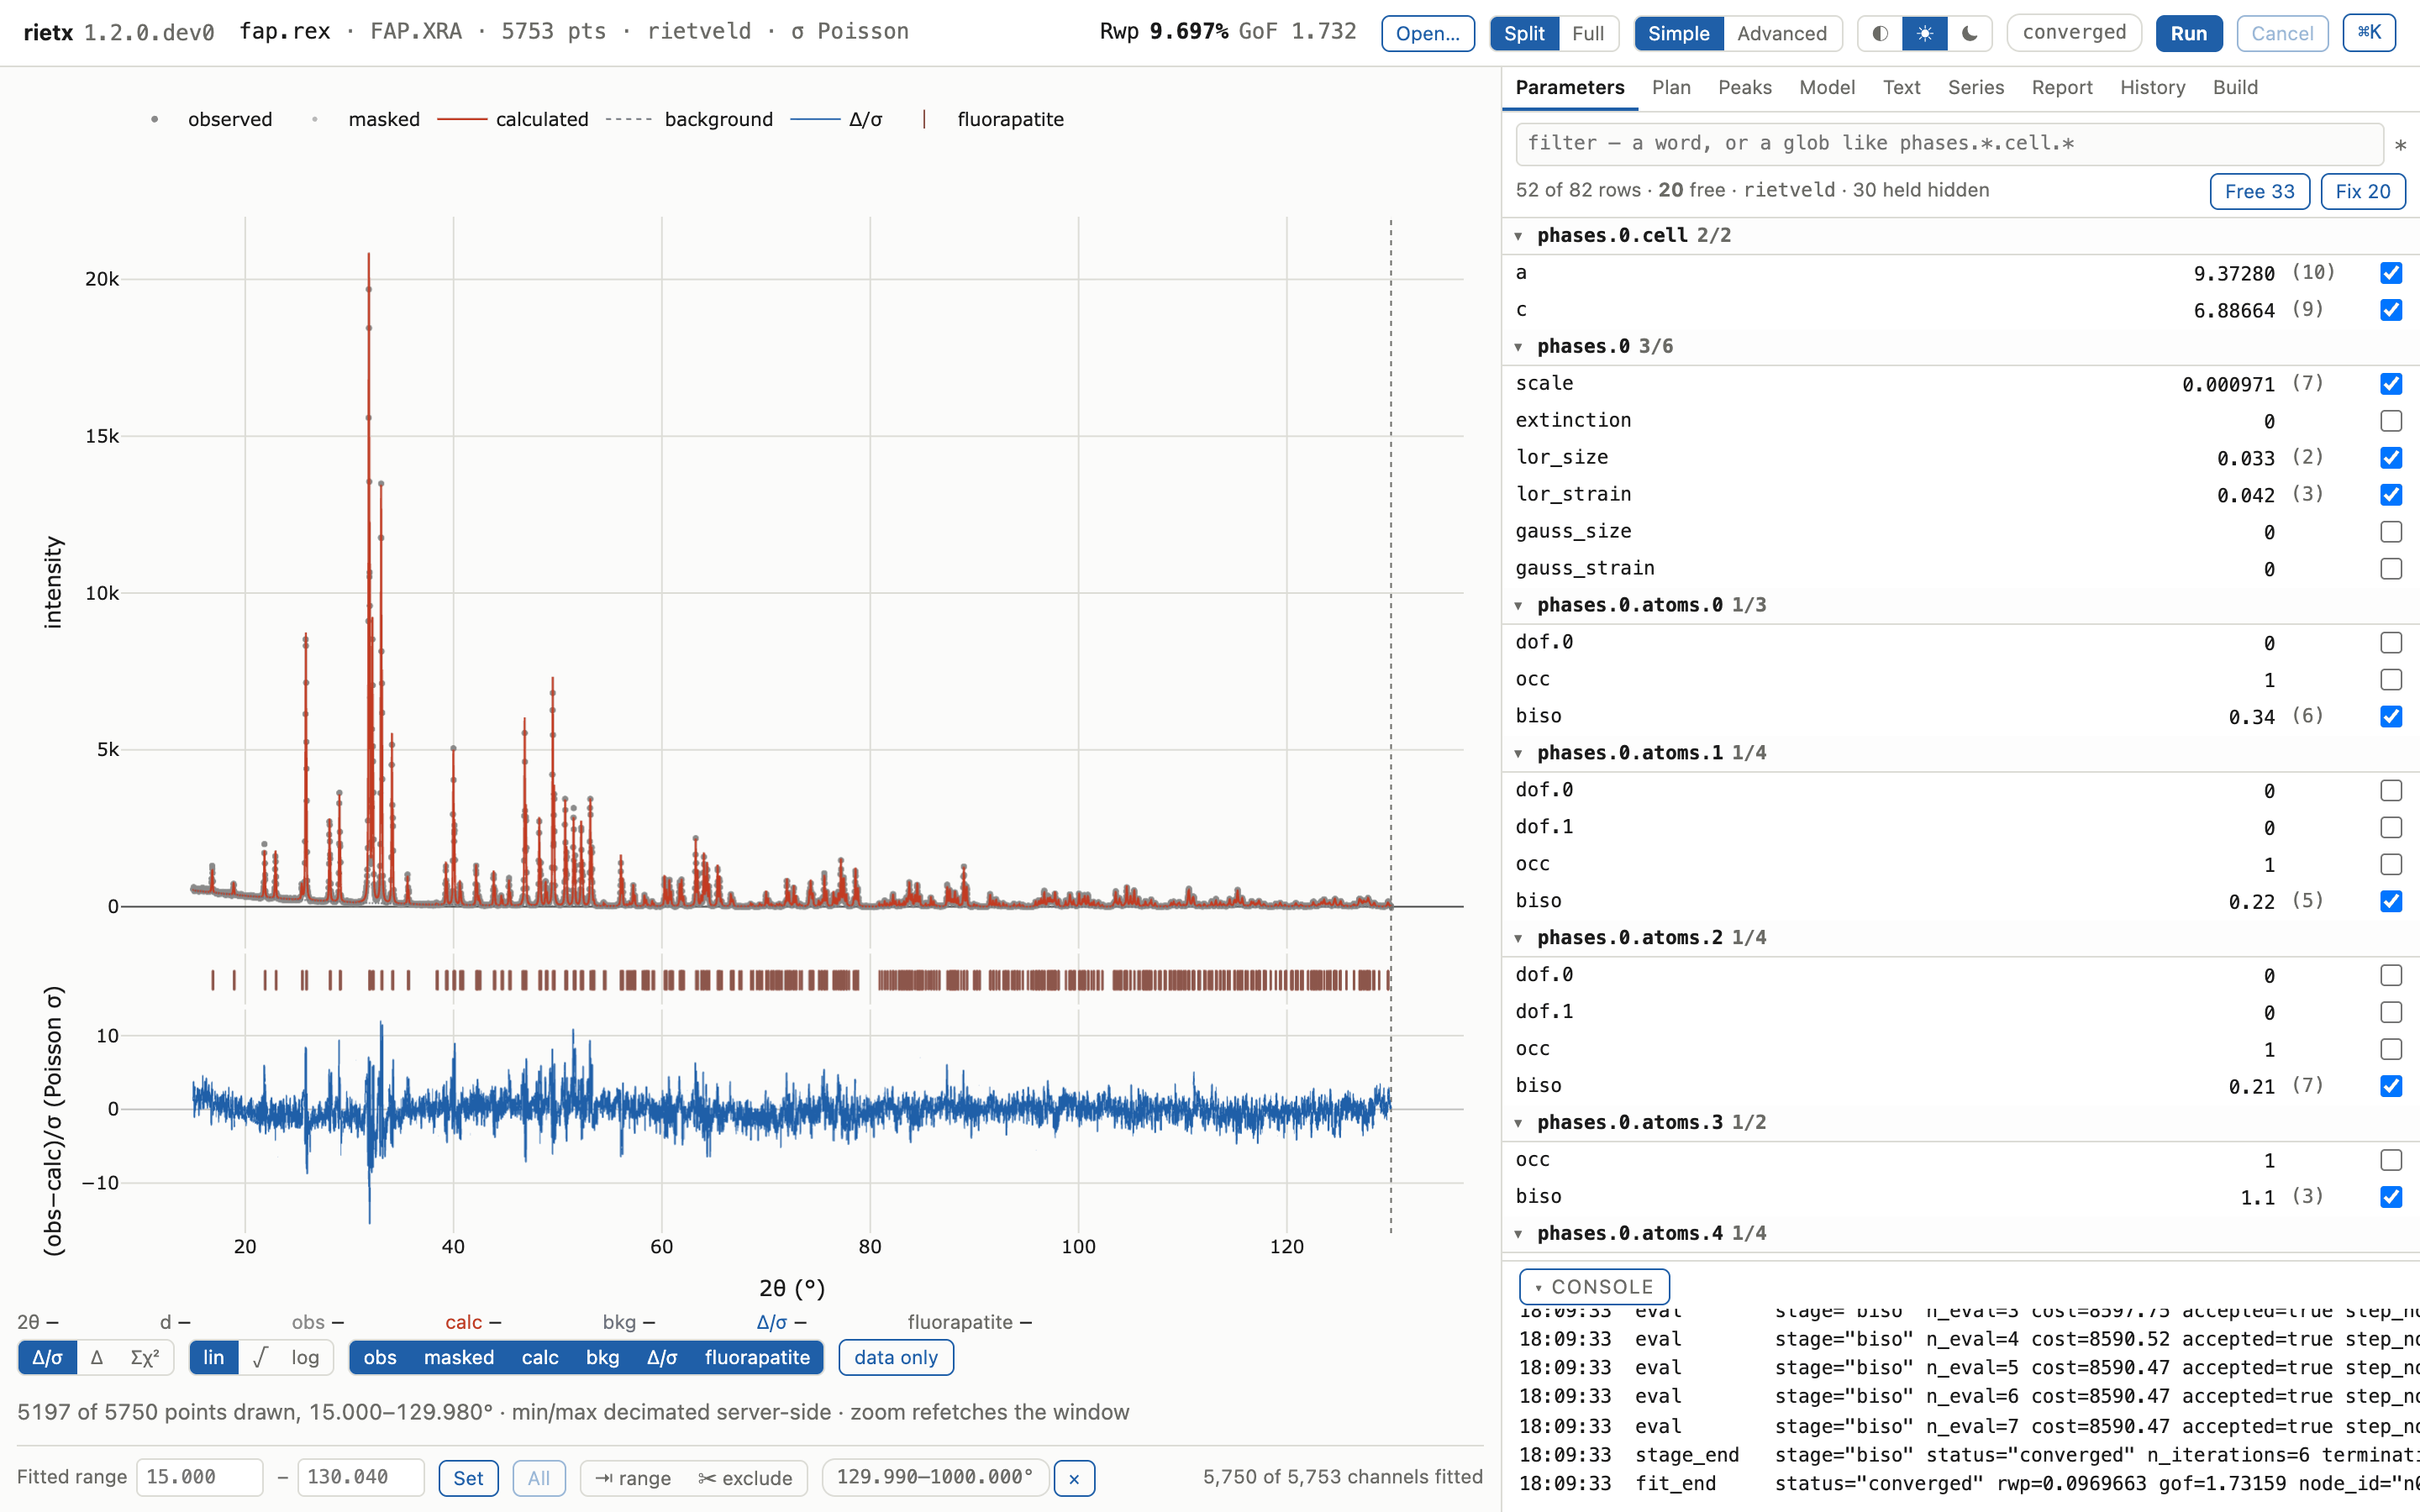Open the Build tab
2420x1512 pixels.
[2235, 88]
